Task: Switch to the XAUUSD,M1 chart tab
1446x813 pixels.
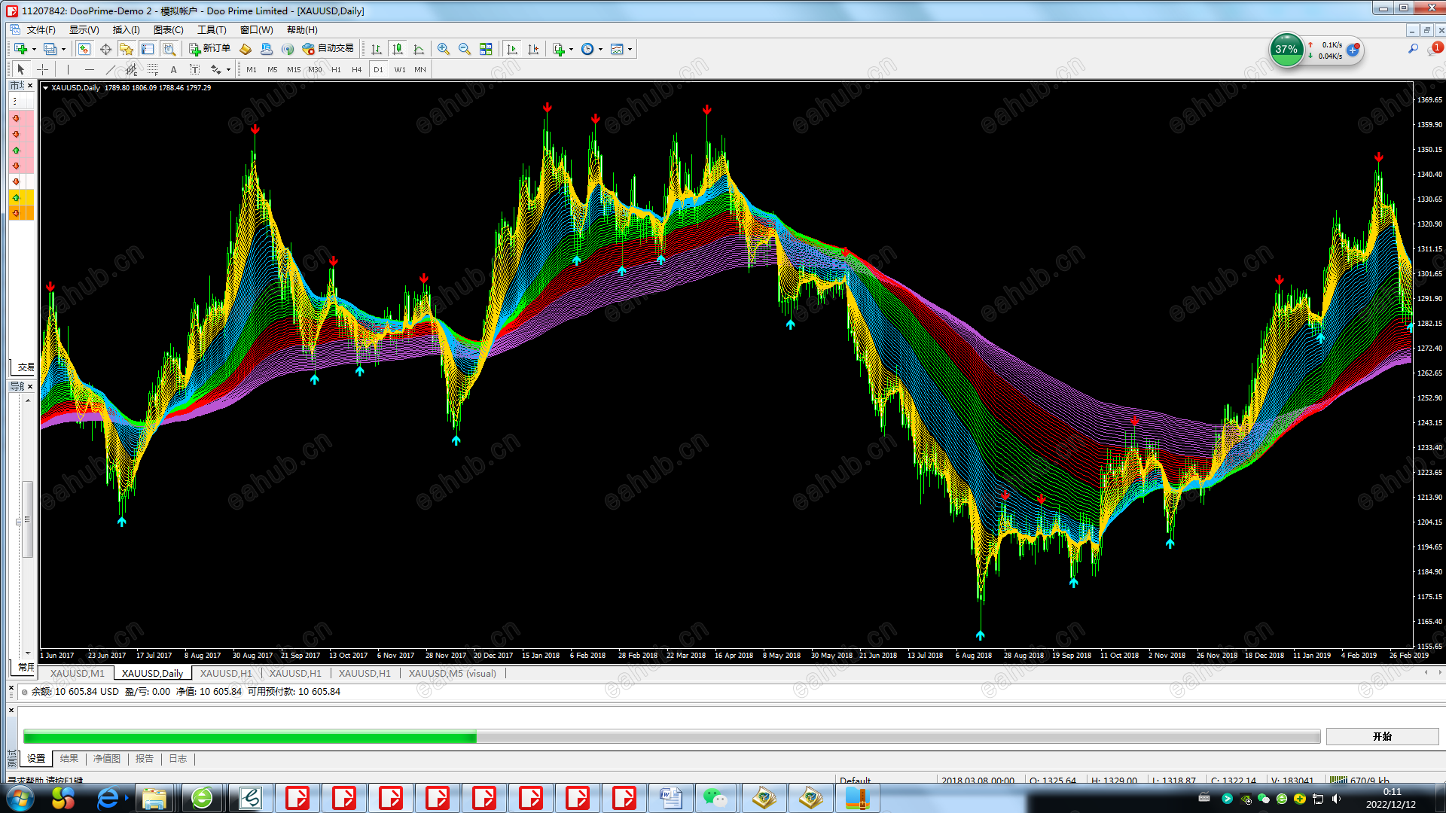Action: pyautogui.click(x=78, y=673)
